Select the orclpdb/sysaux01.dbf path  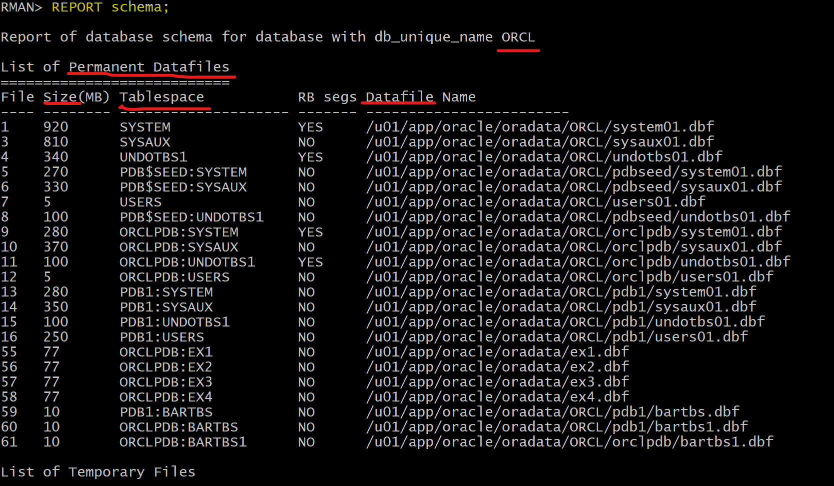(x=574, y=247)
